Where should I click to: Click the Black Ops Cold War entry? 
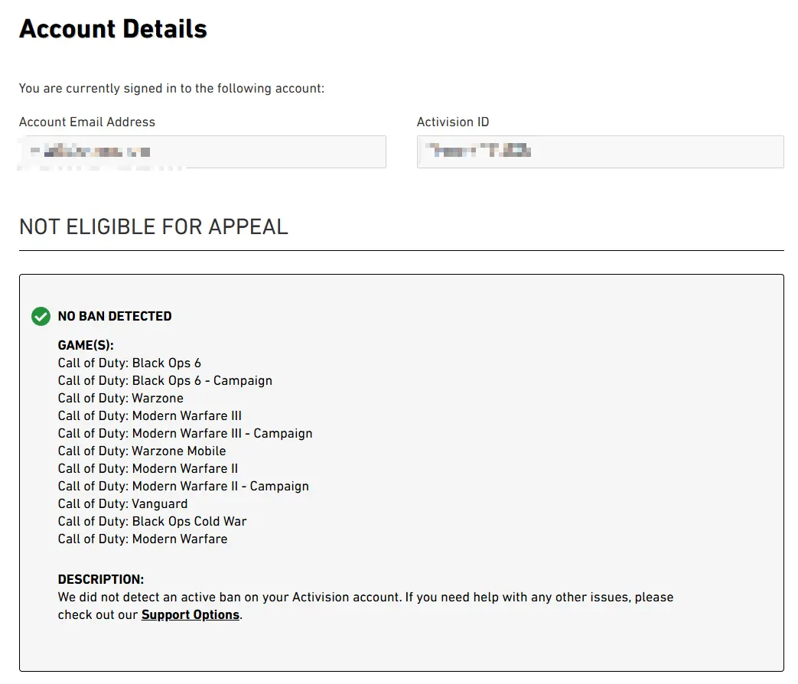pyautogui.click(x=152, y=521)
